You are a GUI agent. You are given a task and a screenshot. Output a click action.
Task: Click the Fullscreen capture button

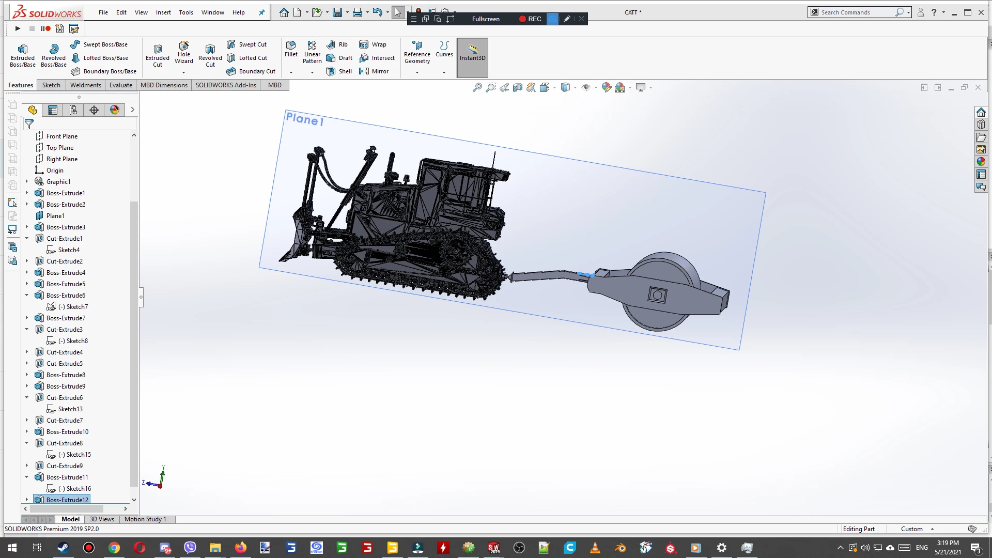coord(485,19)
